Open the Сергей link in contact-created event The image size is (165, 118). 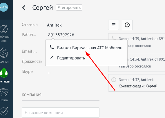(x=151, y=86)
